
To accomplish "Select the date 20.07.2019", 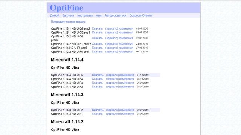I will pos(143,110).
